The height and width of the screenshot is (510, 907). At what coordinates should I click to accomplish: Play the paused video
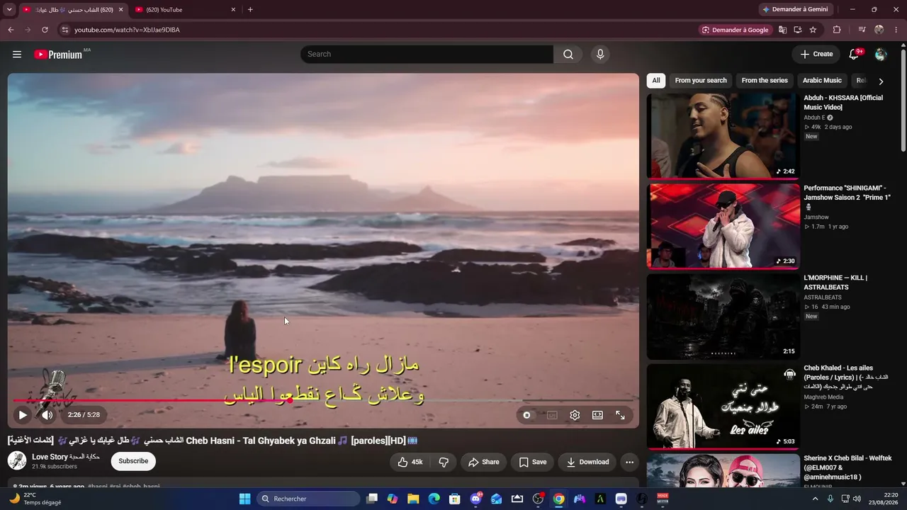23,415
